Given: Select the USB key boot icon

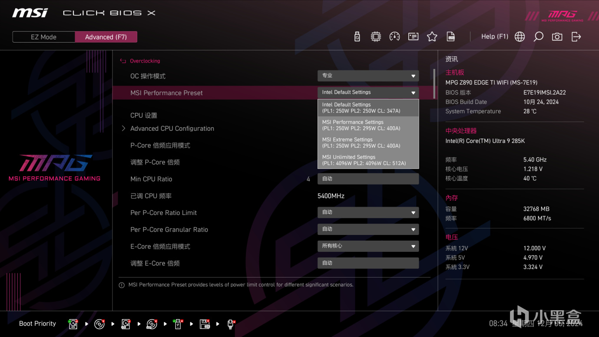Looking at the screenshot, I should [178, 324].
